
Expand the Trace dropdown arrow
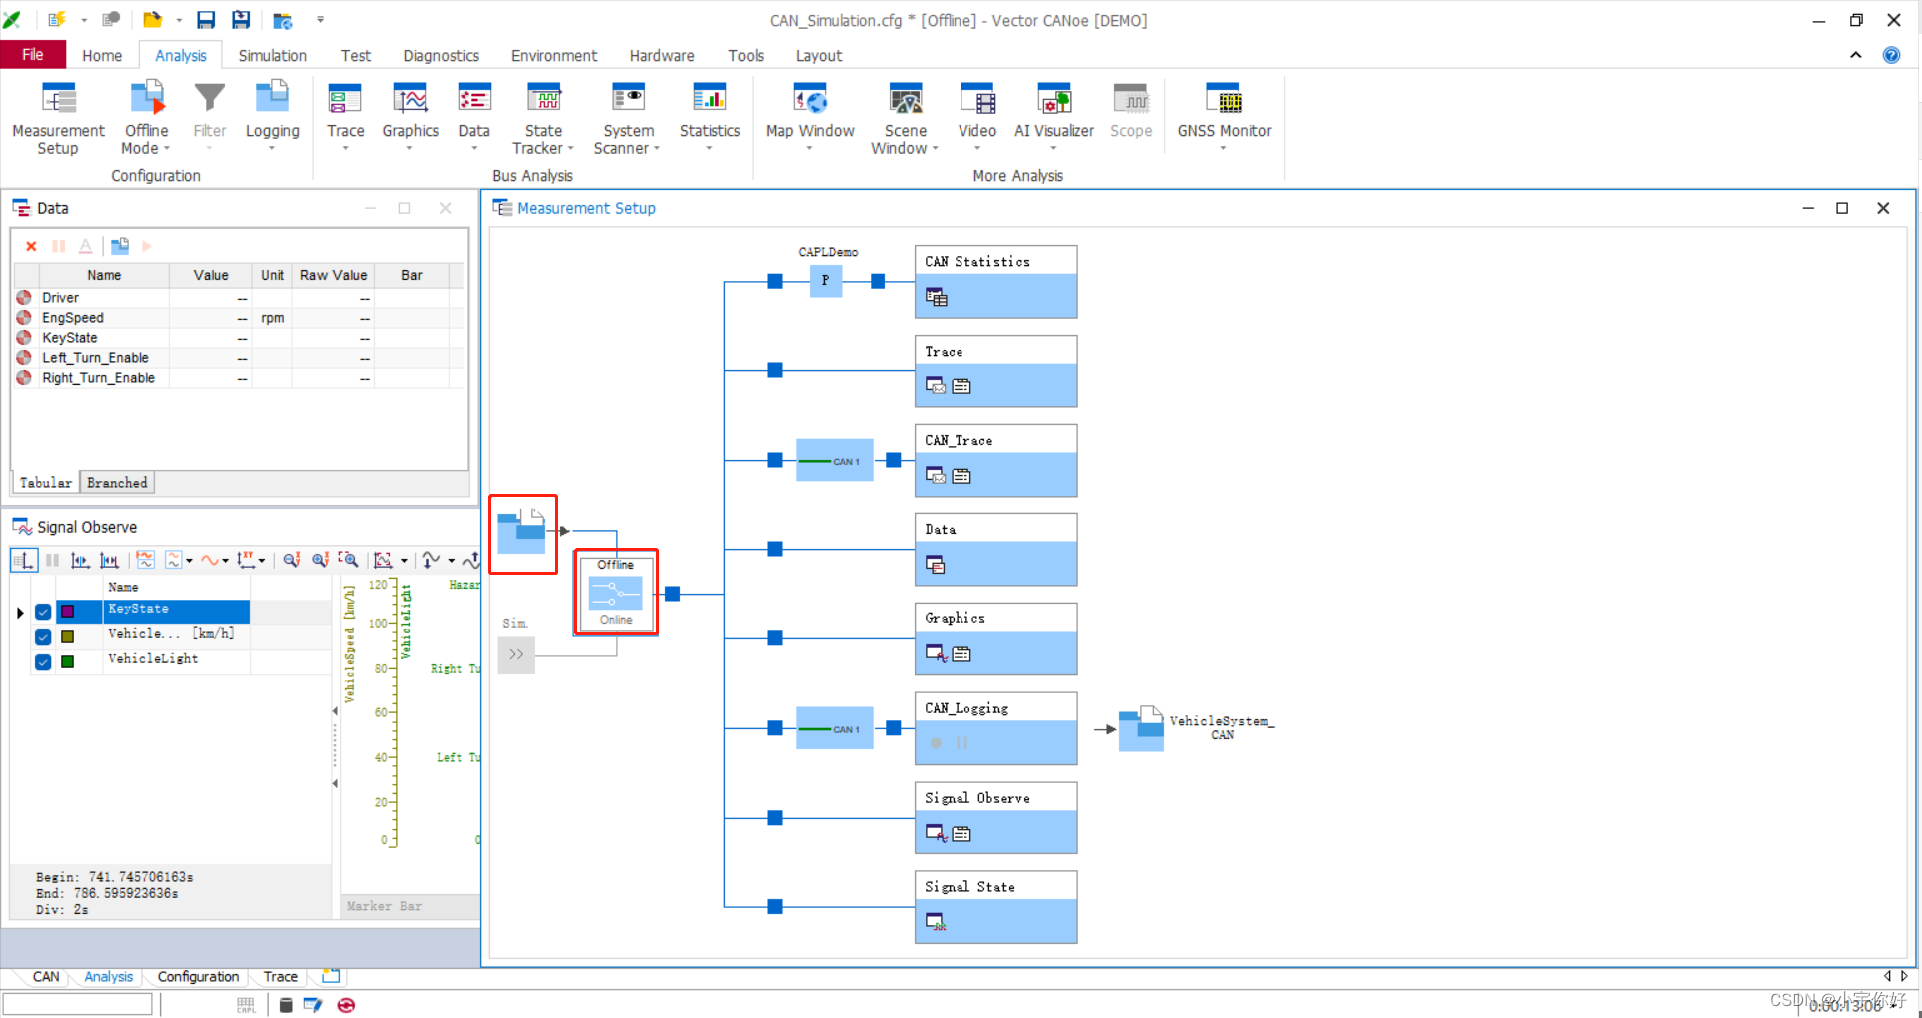click(345, 148)
